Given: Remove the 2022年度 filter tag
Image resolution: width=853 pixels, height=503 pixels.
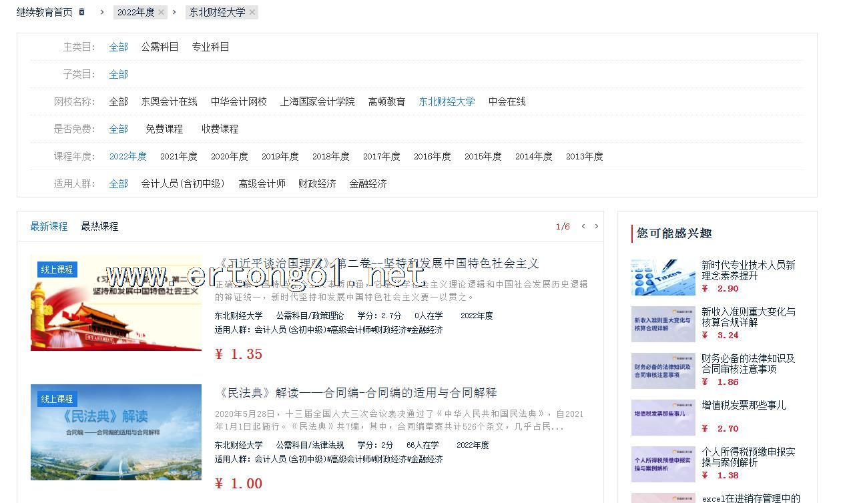Looking at the screenshot, I should coord(161,12).
